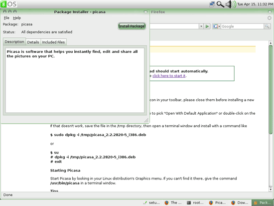Click the clock showing Tue Apr 15
The height and width of the screenshot is (206, 274).
[255, 4]
